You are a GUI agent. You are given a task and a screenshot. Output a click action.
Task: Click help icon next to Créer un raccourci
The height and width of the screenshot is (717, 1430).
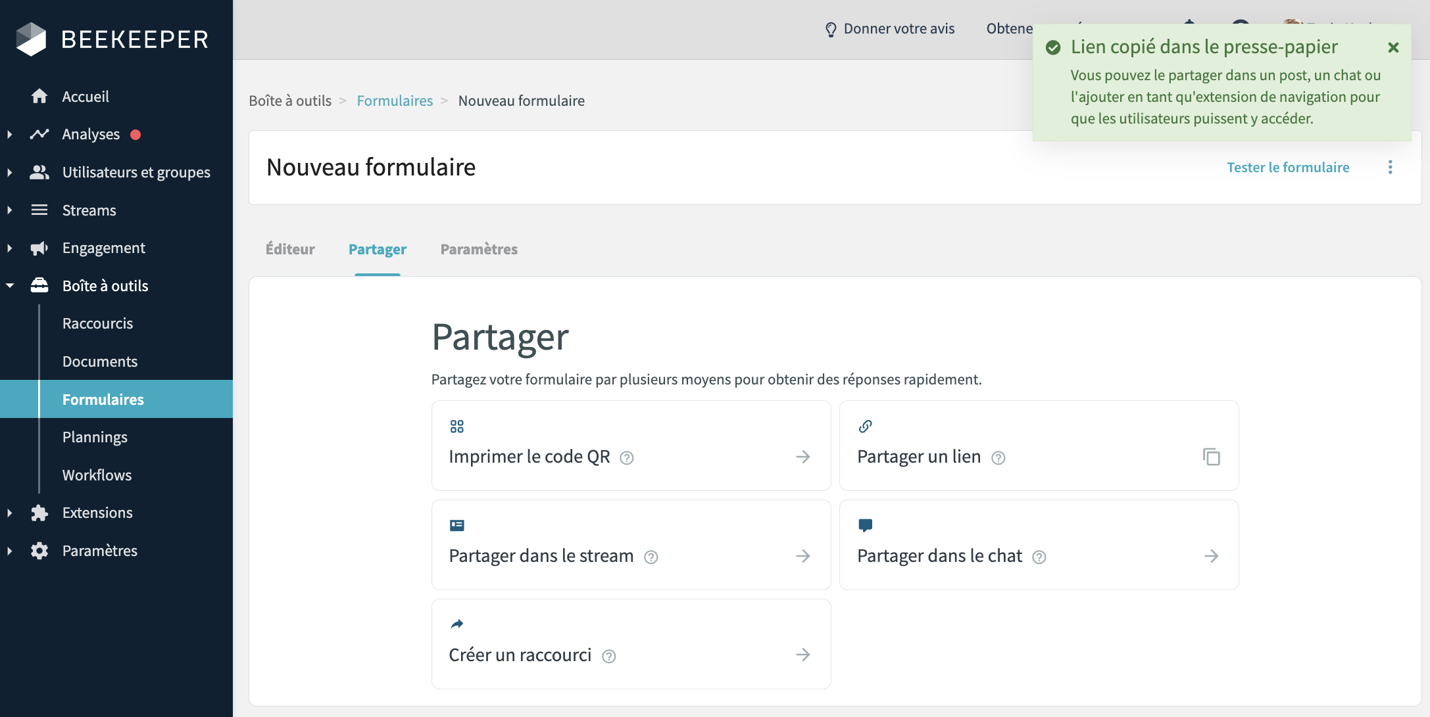pyautogui.click(x=609, y=657)
